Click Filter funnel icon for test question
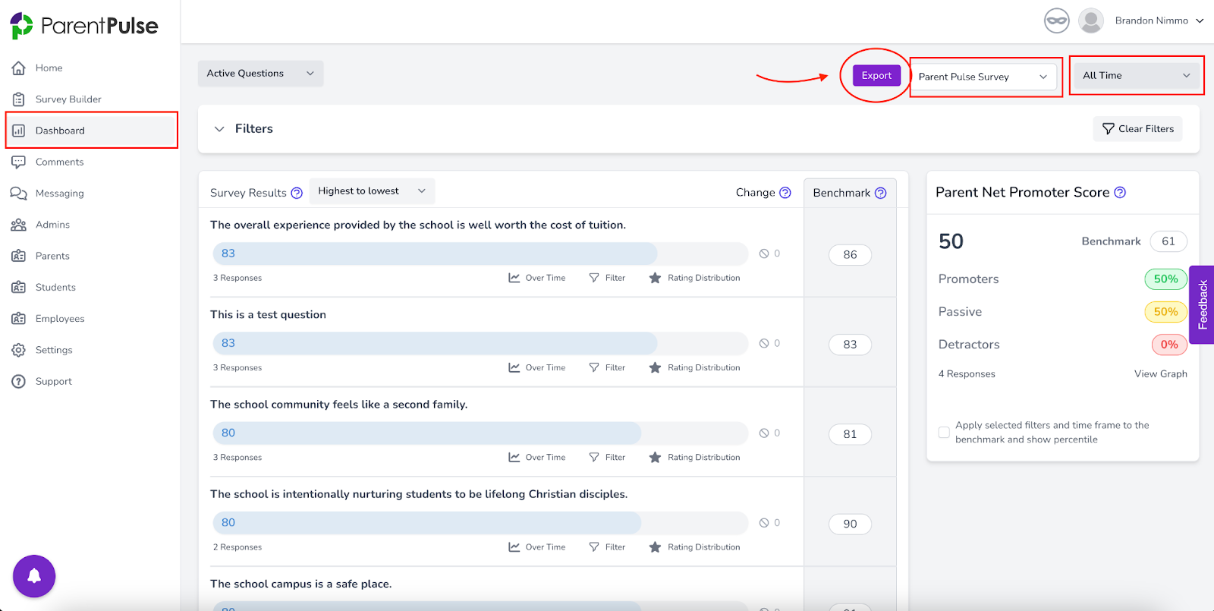Viewport: 1214px width, 611px height. [x=594, y=367]
